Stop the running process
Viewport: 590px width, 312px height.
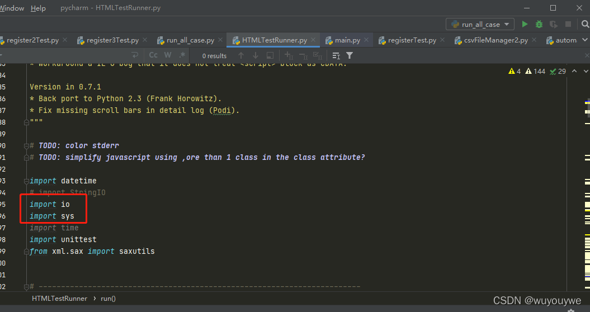(568, 24)
